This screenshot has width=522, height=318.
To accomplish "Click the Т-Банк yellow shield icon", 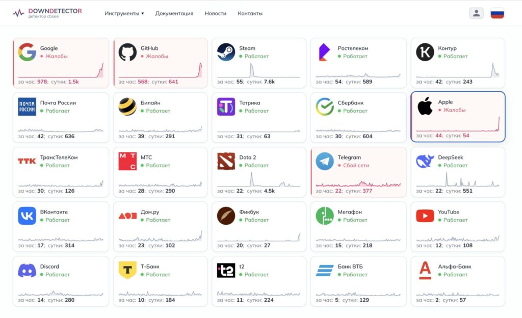I will (127, 271).
